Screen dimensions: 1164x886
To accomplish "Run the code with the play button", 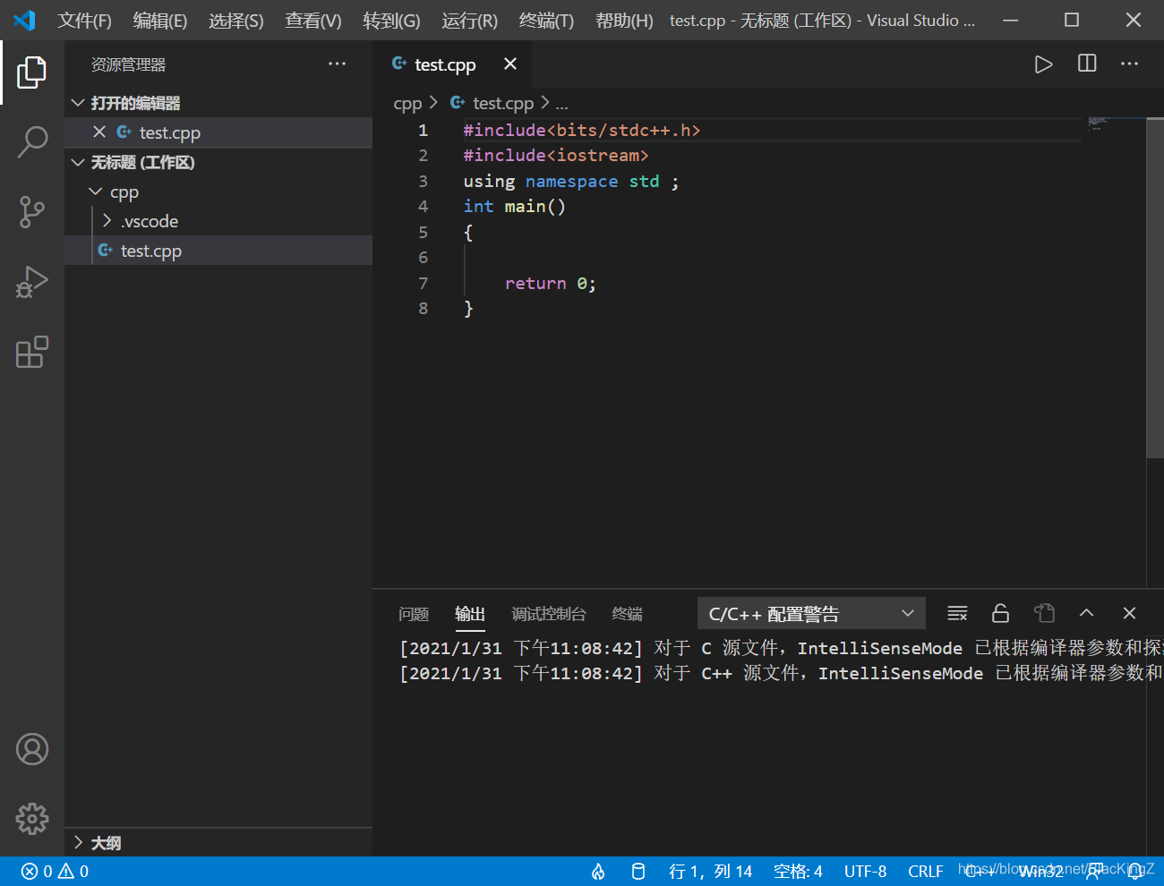I will pyautogui.click(x=1043, y=64).
